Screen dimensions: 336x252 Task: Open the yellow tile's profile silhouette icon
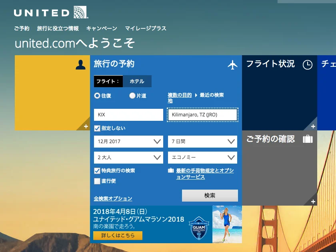pyautogui.click(x=80, y=65)
